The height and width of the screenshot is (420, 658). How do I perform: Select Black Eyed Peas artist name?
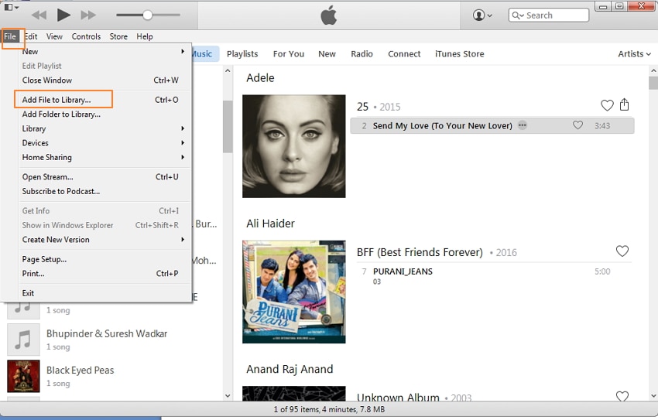point(81,370)
